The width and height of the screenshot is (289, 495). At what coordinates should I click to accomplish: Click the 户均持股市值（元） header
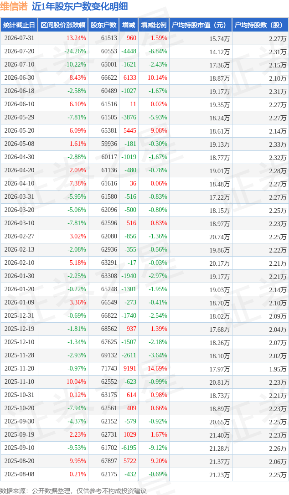(201, 25)
